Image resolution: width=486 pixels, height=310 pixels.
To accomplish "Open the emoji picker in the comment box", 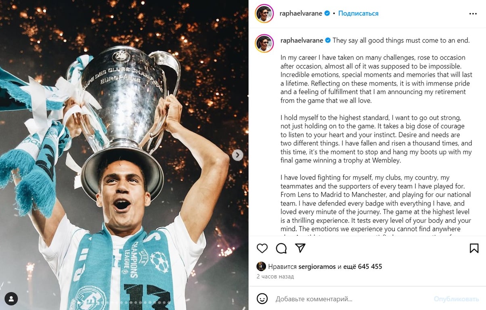I will point(262,299).
